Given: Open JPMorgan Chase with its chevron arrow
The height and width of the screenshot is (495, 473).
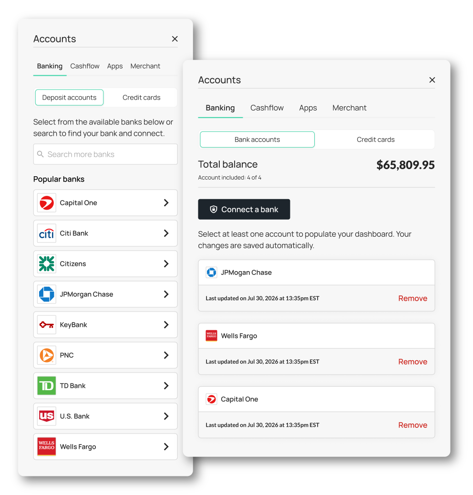Looking at the screenshot, I should pyautogui.click(x=166, y=294).
